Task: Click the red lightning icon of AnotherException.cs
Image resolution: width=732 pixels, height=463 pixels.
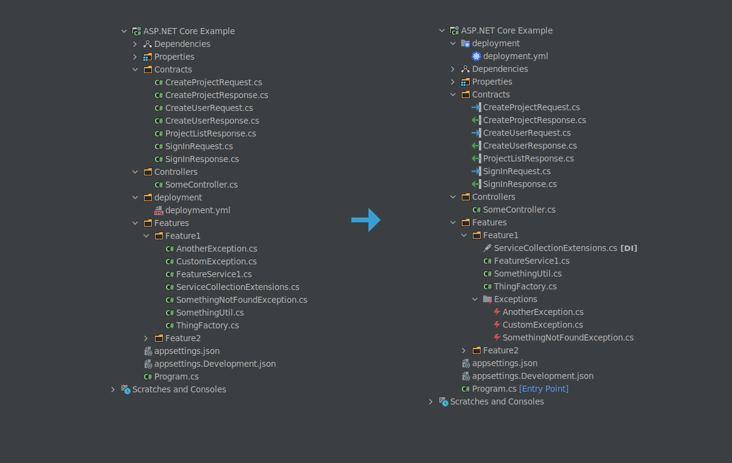Action: (497, 312)
